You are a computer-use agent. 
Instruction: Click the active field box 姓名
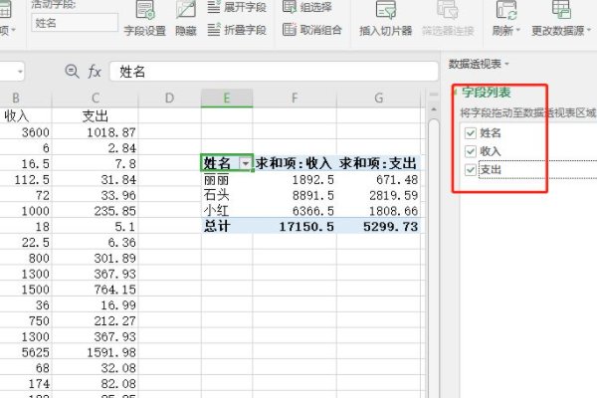click(75, 23)
